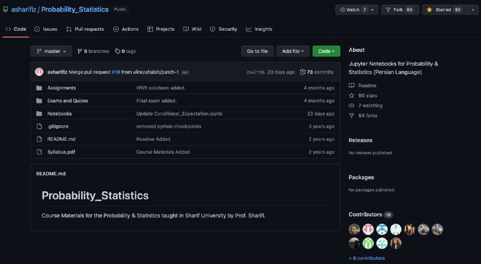
Task: View the 73 commits history
Action: click(317, 72)
